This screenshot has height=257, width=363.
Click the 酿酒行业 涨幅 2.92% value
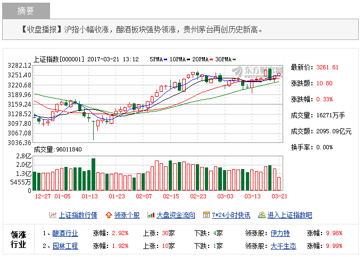coord(120,233)
